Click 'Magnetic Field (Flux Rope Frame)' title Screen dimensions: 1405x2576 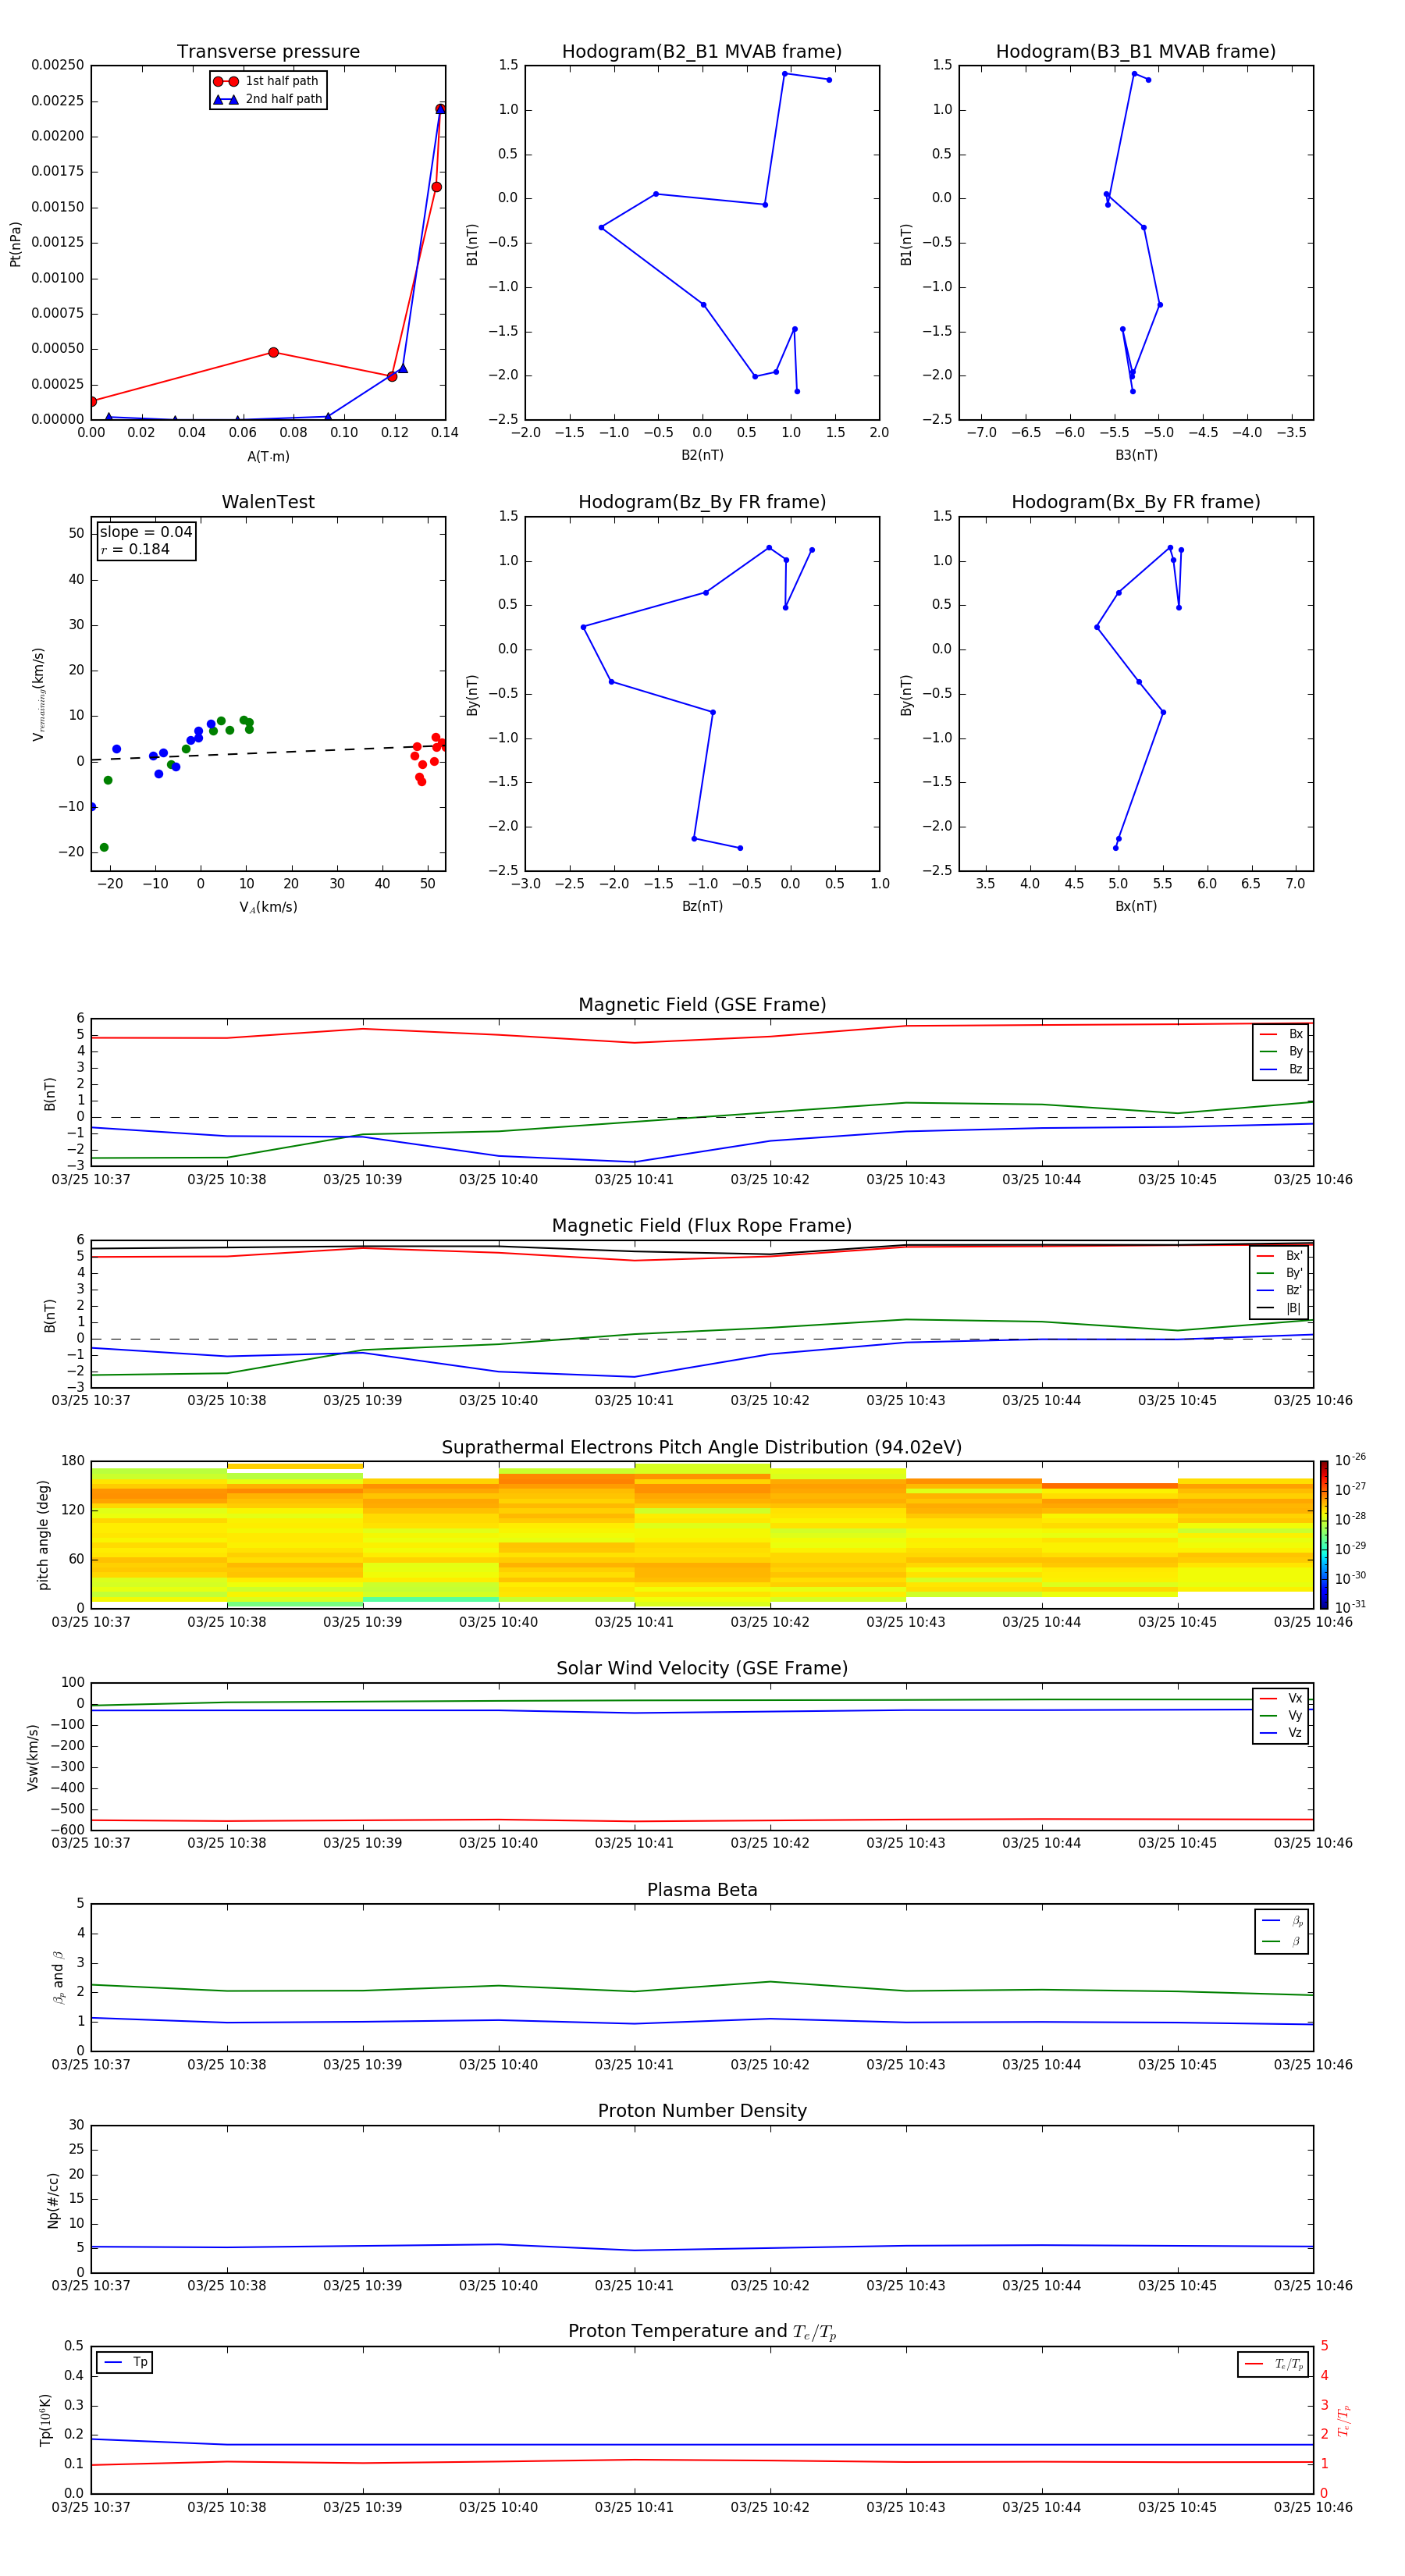click(x=702, y=1226)
